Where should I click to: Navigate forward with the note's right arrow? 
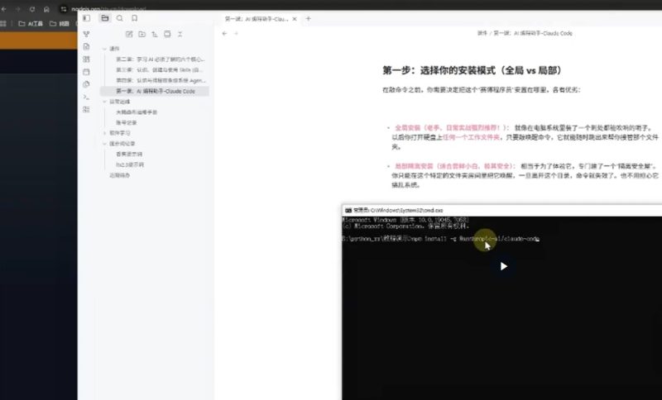236,33
